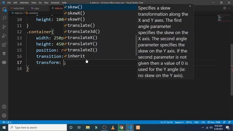The height and width of the screenshot is (131, 233).
Task: Select translate3d() suggestion
Action: click(x=100, y=32)
